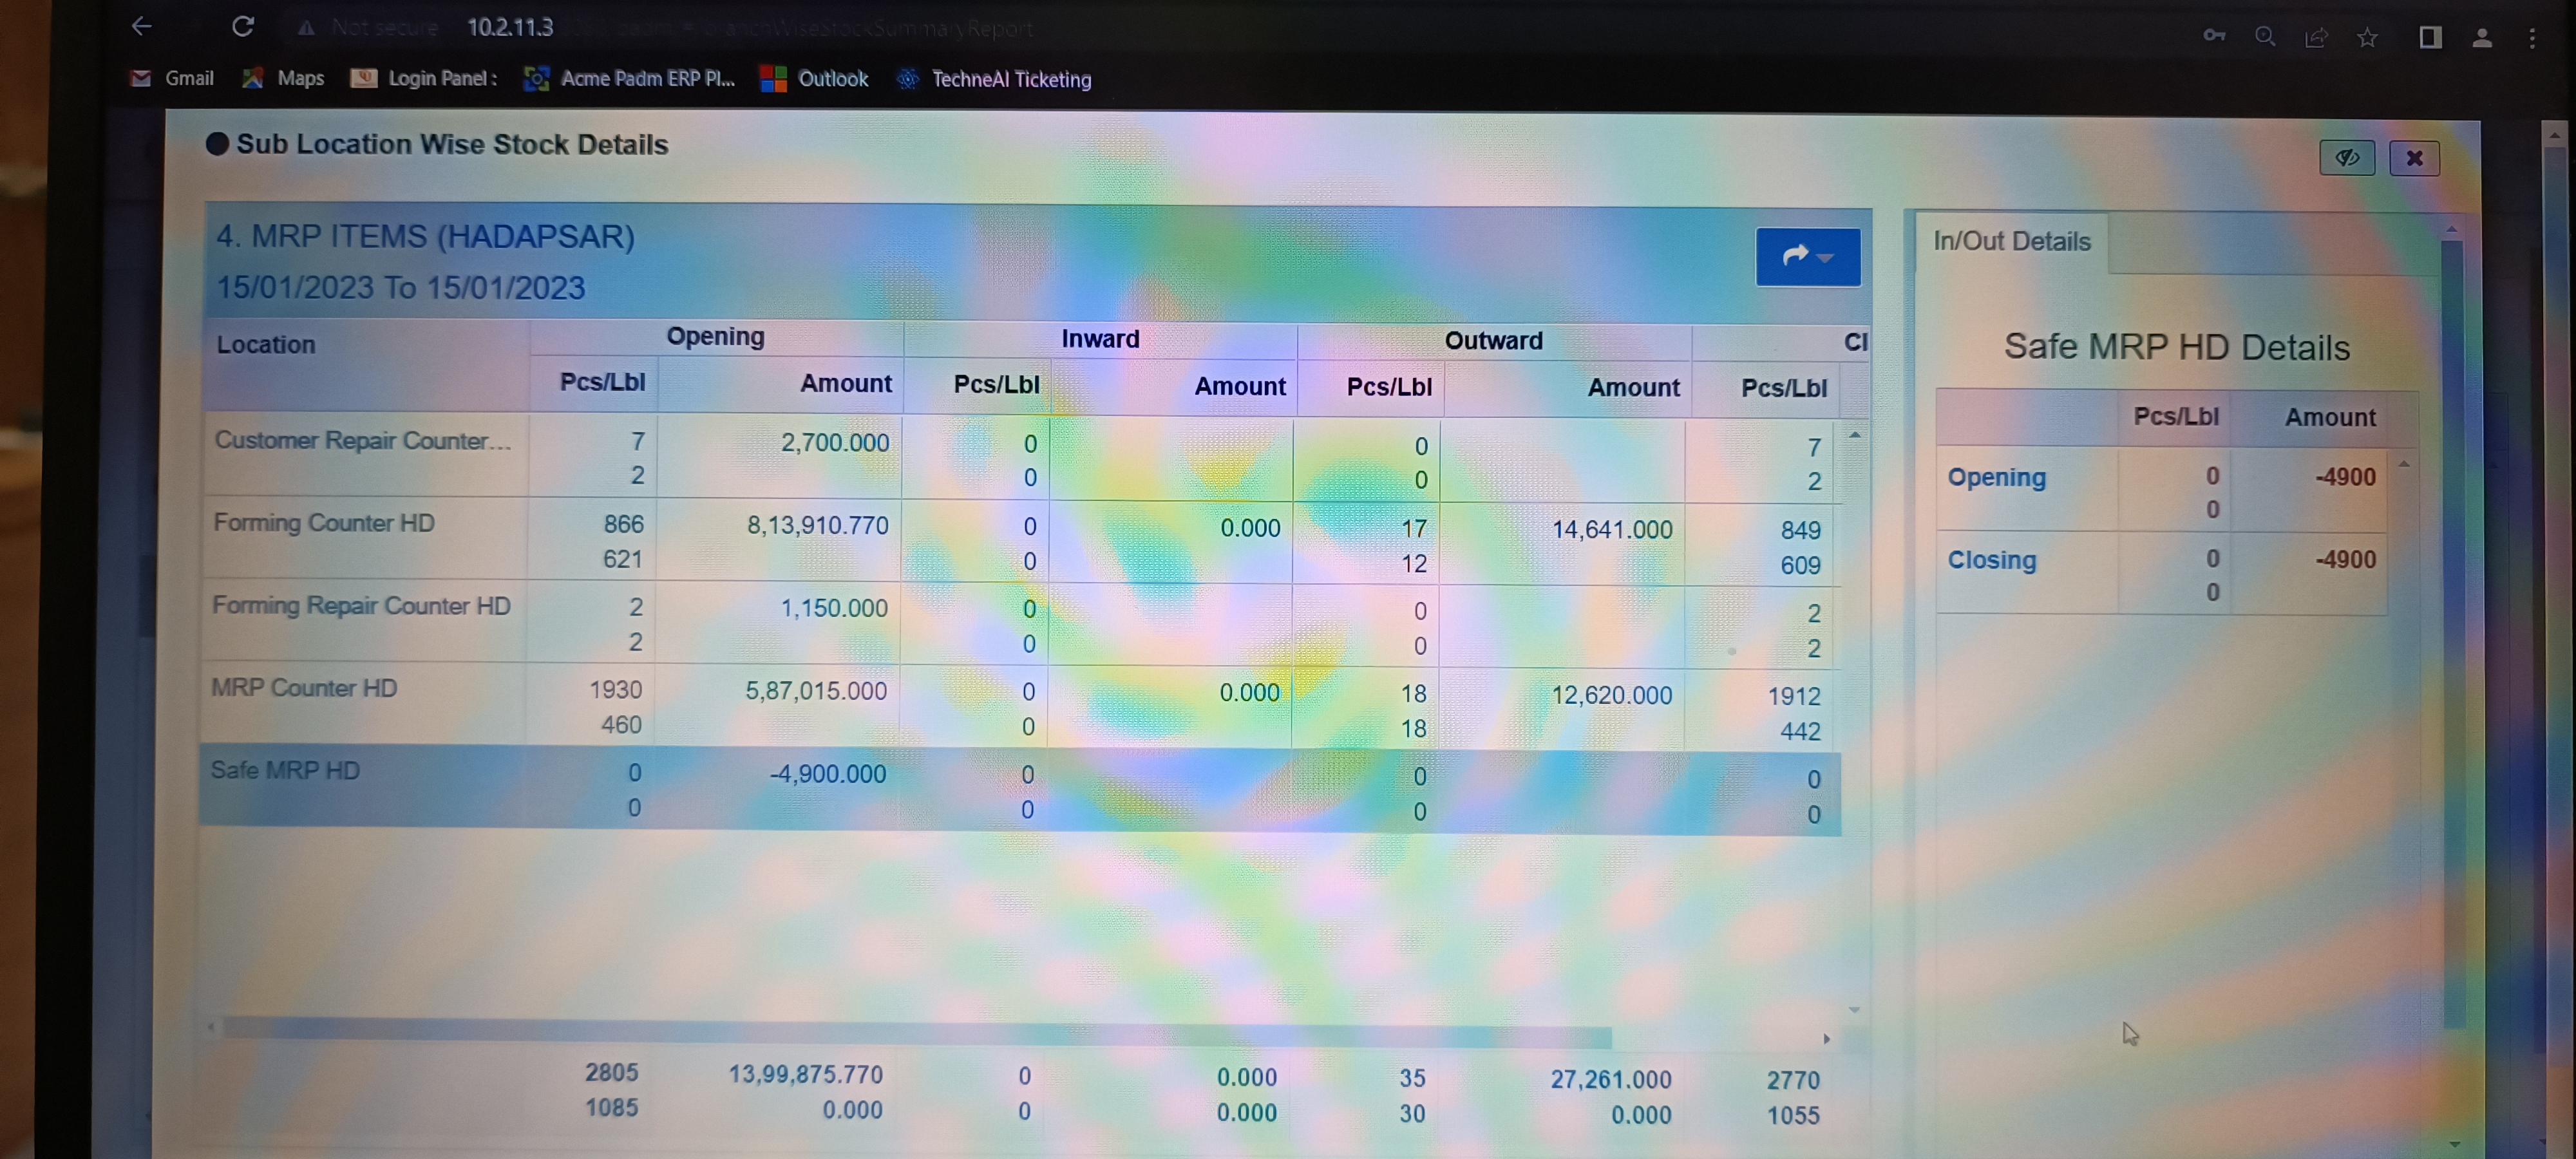The image size is (2576, 1159).
Task: Click Opening amount 1,150.000 cell
Action: [x=833, y=608]
